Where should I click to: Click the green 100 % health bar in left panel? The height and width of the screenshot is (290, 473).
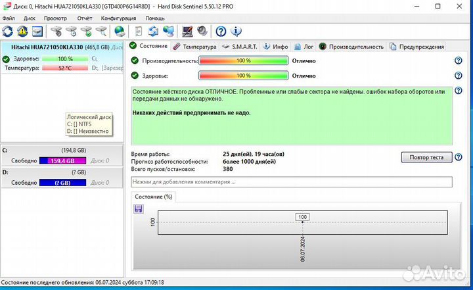tap(65, 59)
